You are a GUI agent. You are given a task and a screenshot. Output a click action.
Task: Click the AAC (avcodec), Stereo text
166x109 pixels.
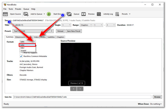click(x=28, y=64)
